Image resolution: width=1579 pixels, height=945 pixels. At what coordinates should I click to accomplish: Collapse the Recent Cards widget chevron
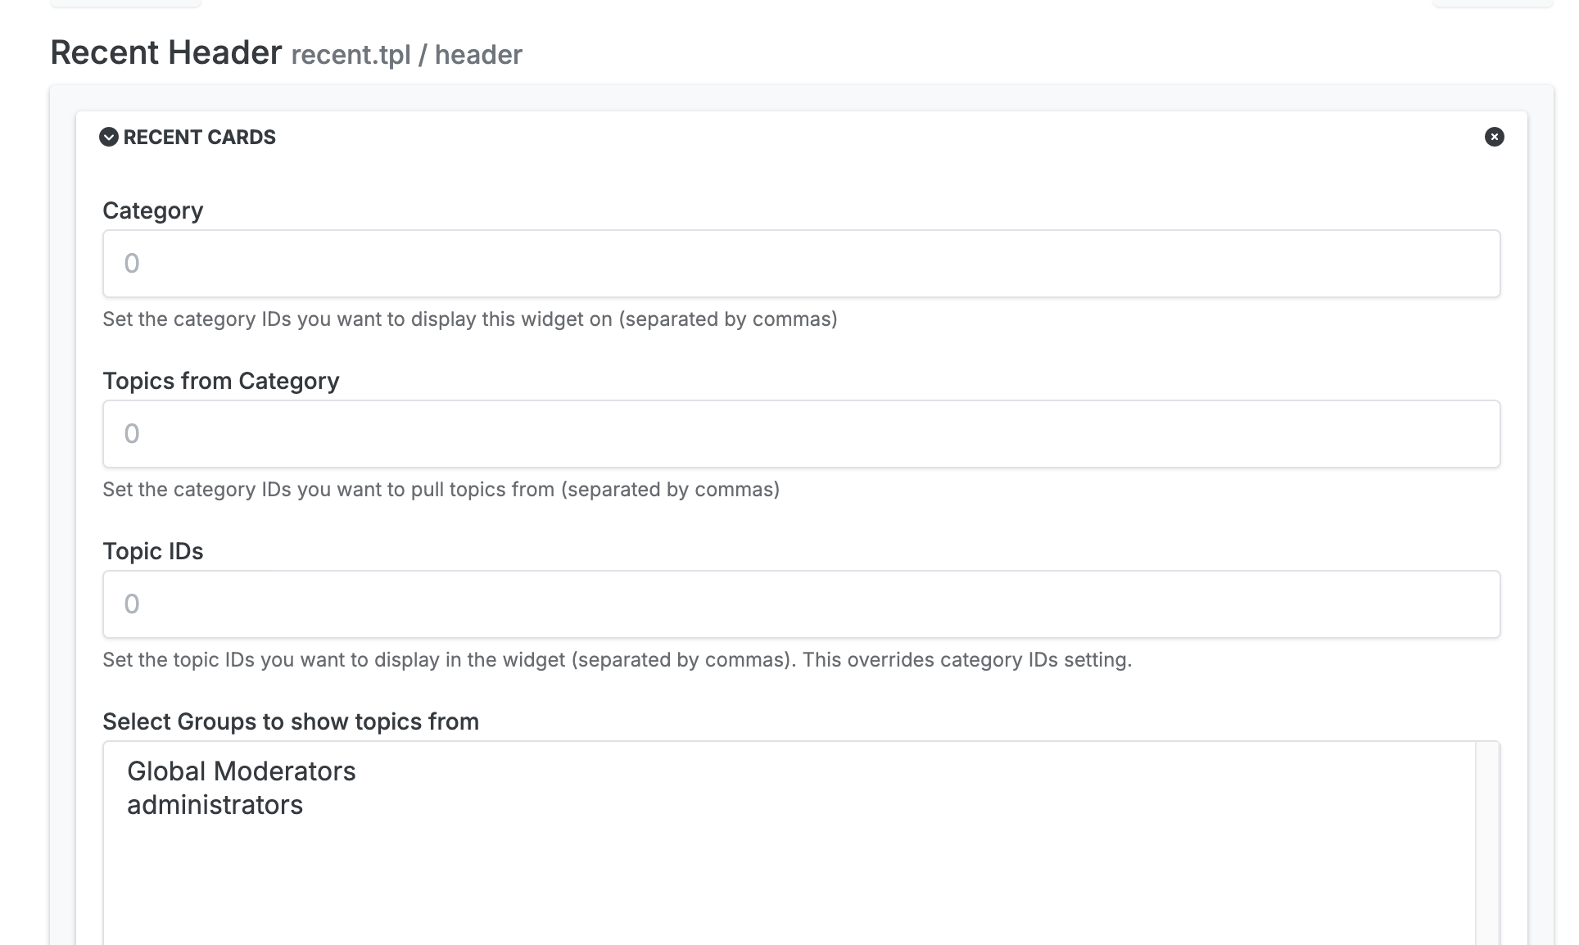[109, 137]
